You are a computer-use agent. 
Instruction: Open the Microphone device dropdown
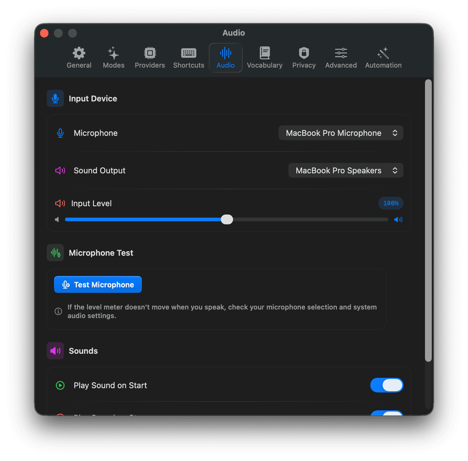(340, 133)
